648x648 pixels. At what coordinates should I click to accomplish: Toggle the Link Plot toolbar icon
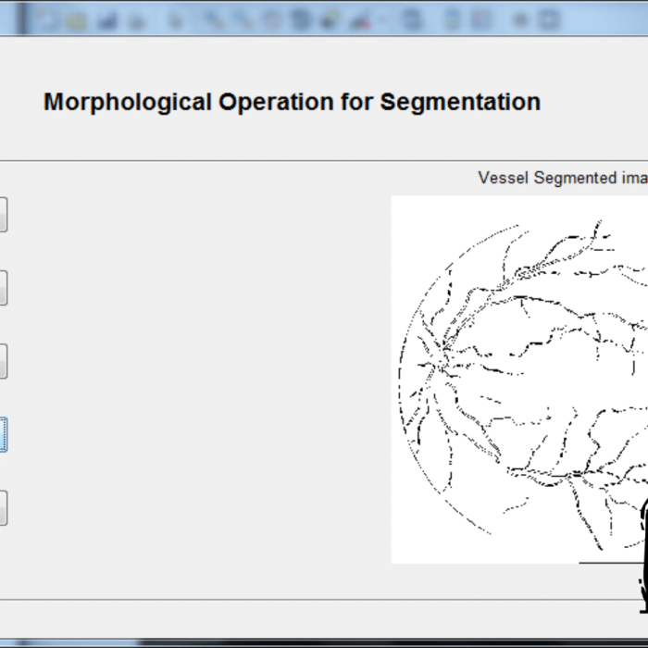tap(409, 19)
